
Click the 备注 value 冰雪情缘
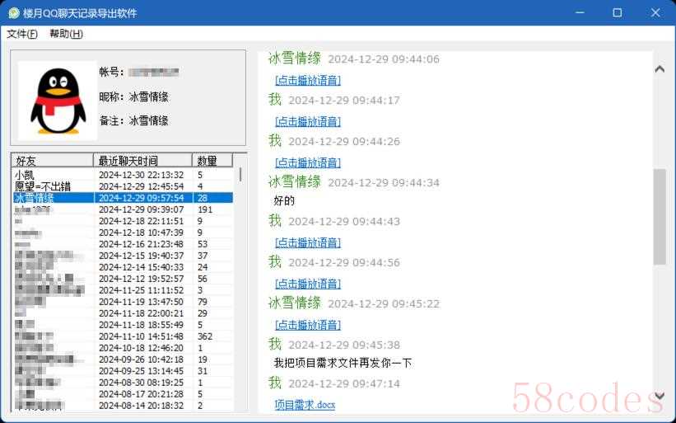pyautogui.click(x=149, y=120)
